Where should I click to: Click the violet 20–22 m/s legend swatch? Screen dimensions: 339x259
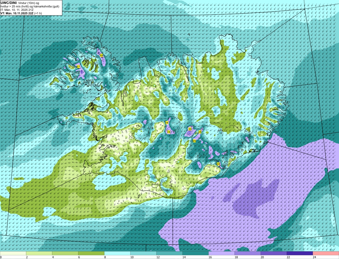click(x=274, y=253)
